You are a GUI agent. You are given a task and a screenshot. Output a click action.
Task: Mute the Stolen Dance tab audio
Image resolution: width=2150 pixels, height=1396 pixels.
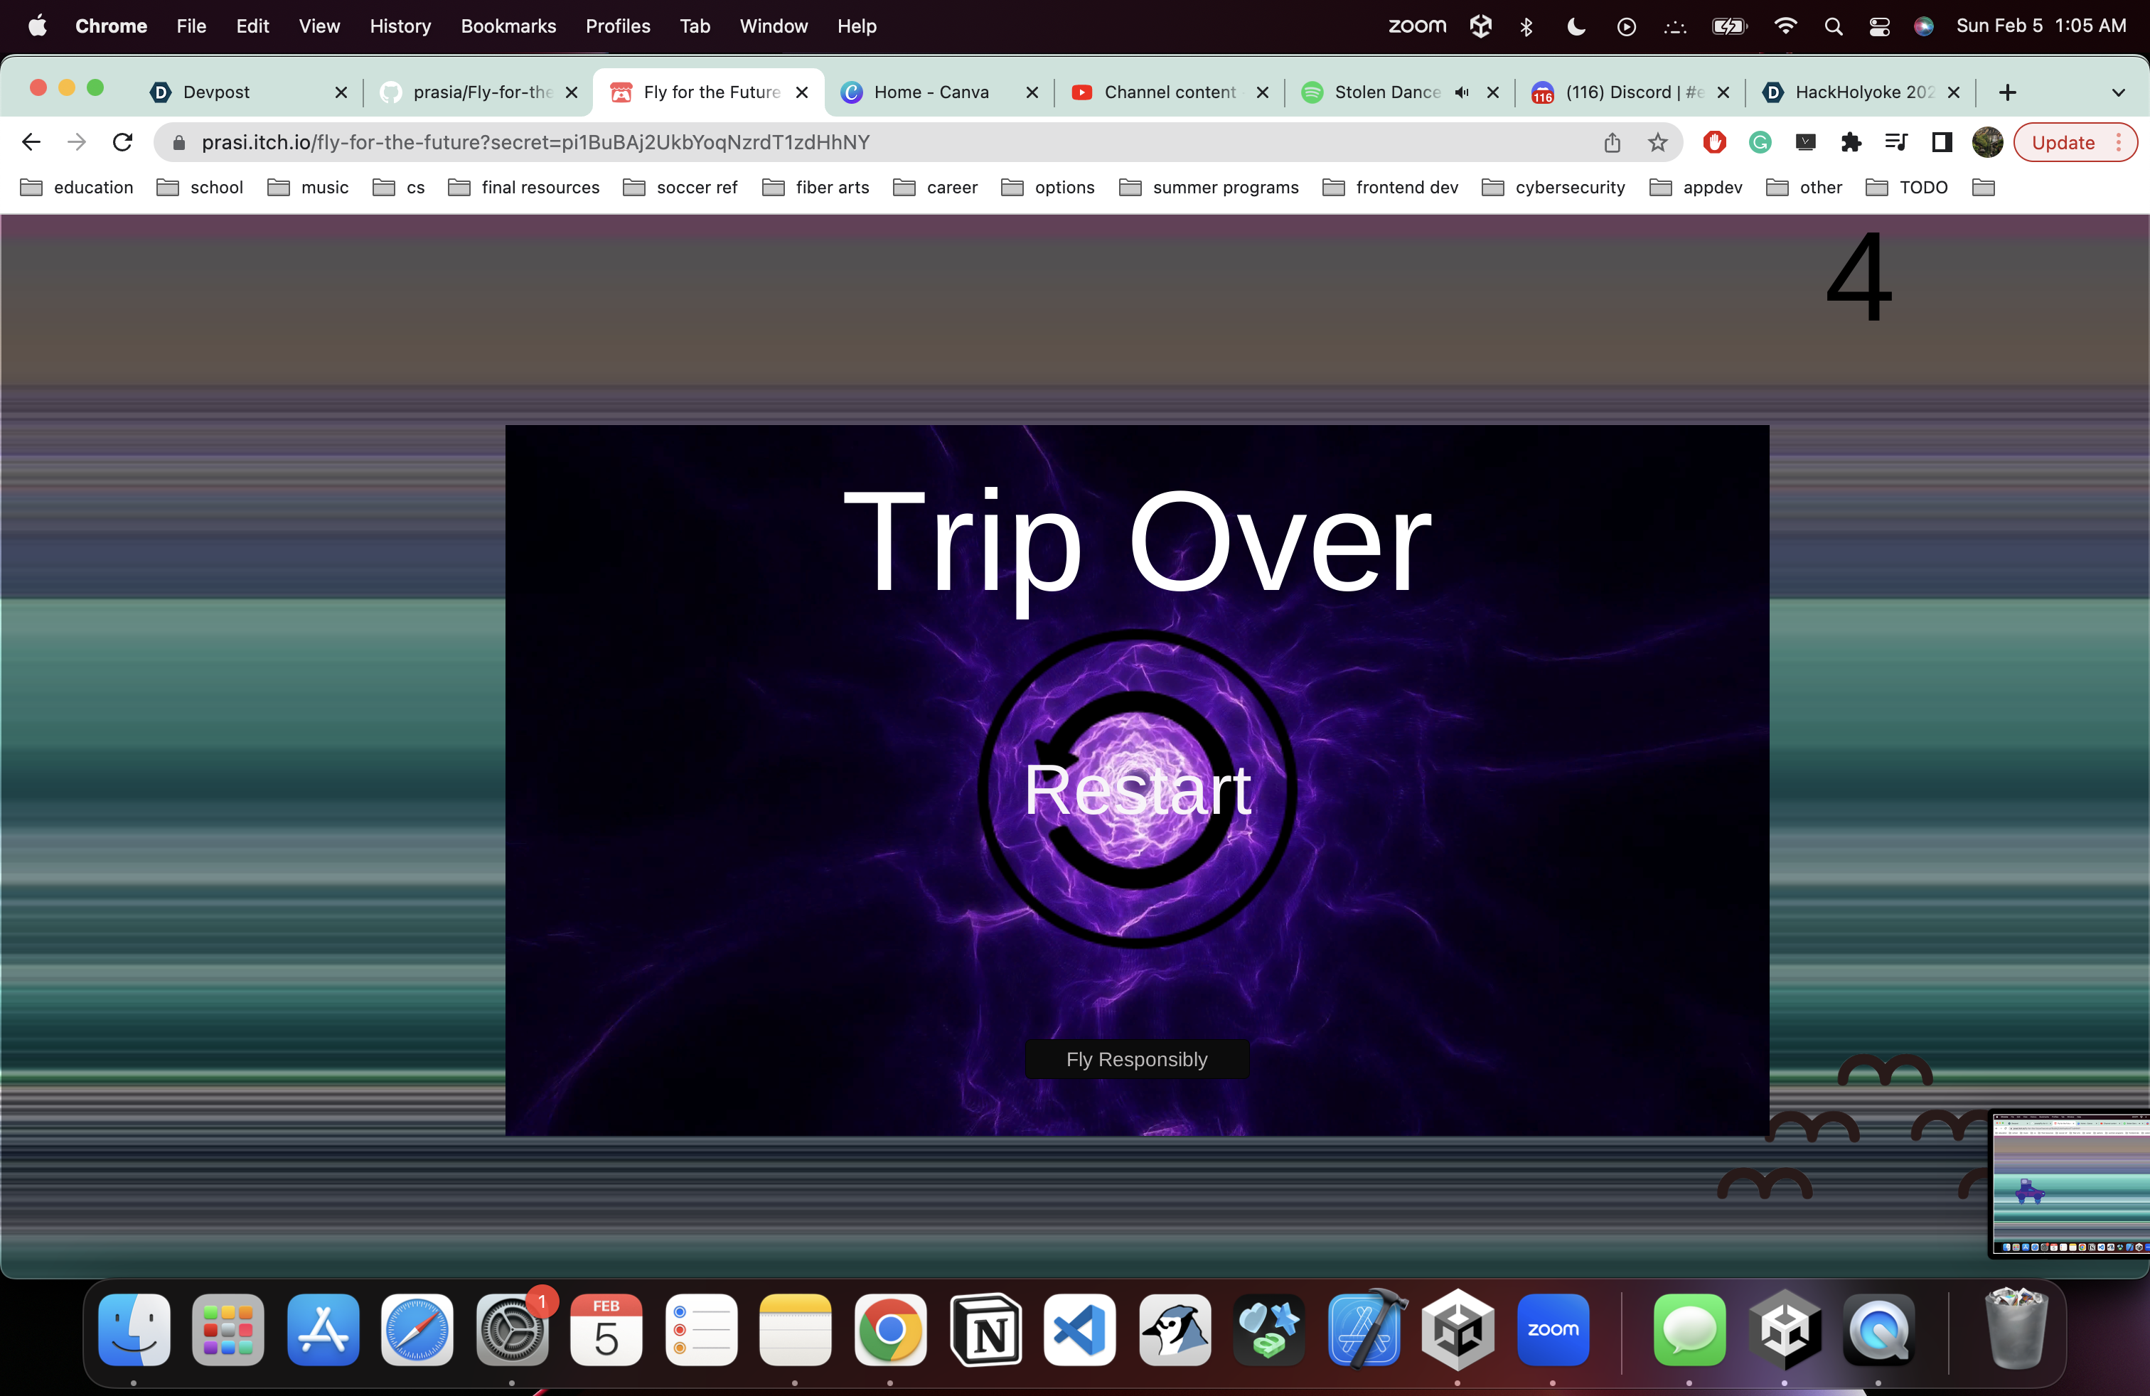click(1462, 92)
